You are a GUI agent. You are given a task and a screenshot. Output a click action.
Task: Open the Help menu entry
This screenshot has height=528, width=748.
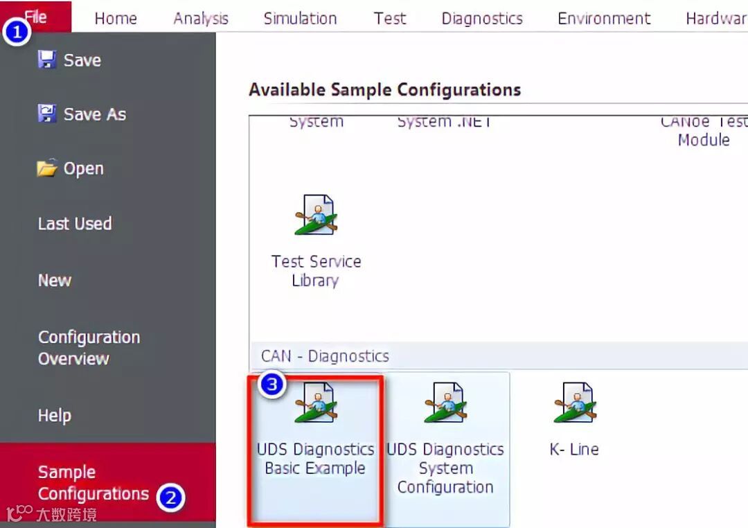pos(55,415)
